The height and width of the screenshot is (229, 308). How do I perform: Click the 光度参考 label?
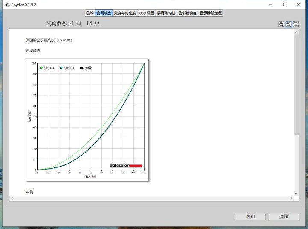[x=57, y=23]
